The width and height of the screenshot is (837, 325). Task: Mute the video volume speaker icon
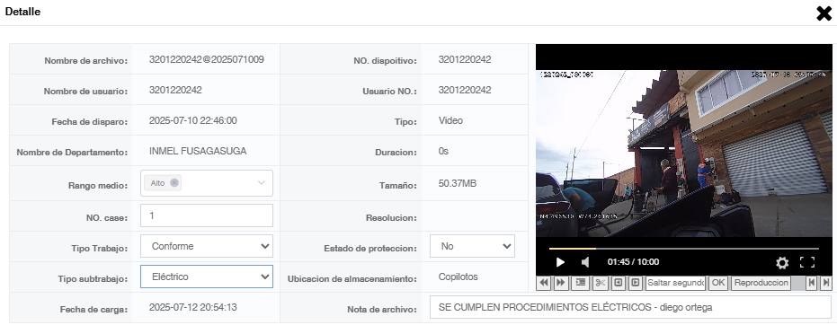[x=585, y=262]
